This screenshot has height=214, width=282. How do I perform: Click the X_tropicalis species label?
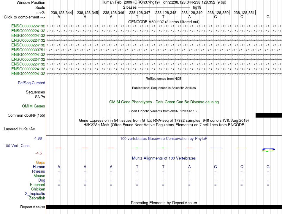[x=35, y=194]
